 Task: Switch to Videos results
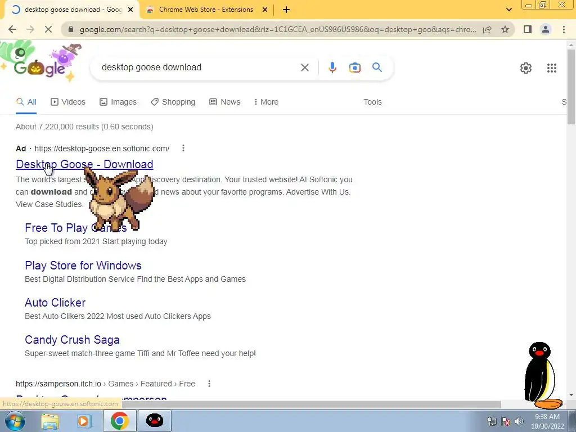pos(68,102)
